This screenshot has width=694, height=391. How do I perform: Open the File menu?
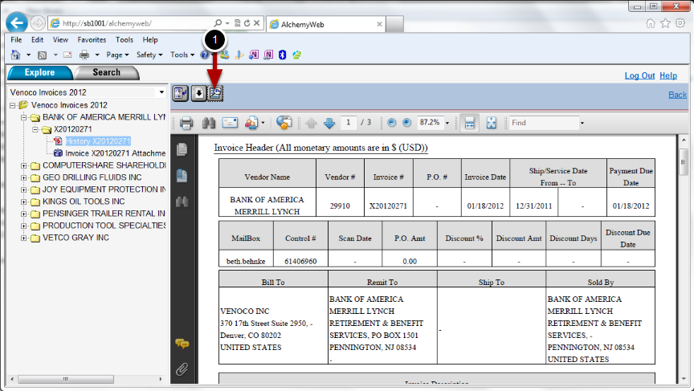(16, 40)
